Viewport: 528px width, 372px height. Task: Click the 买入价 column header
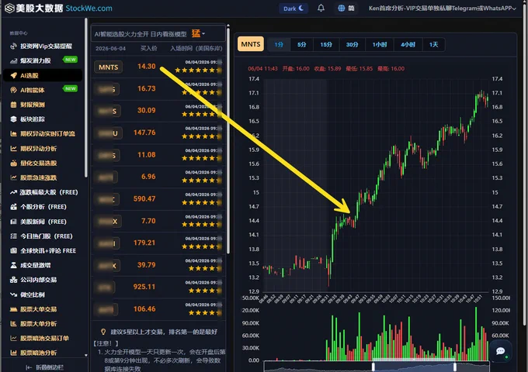tap(149, 48)
